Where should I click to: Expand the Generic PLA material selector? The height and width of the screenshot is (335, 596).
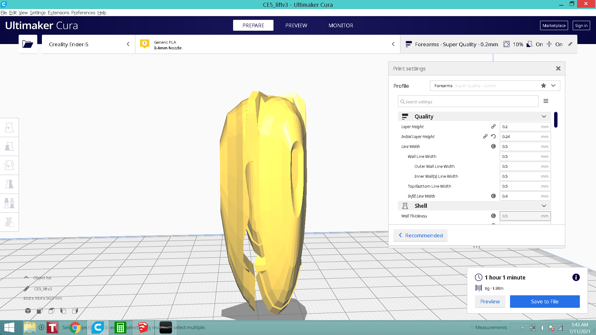[268, 44]
